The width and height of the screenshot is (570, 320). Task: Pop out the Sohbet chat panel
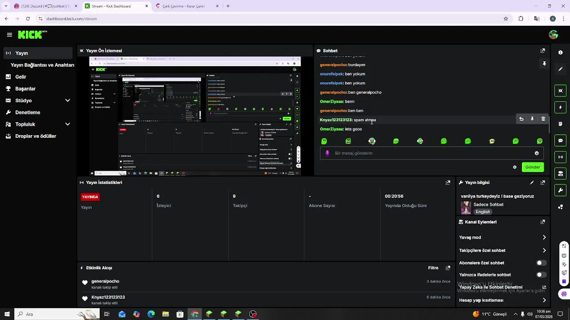tap(542, 51)
